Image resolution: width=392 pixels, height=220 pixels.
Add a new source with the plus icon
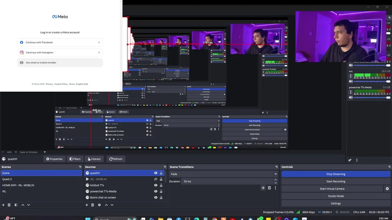click(87, 205)
